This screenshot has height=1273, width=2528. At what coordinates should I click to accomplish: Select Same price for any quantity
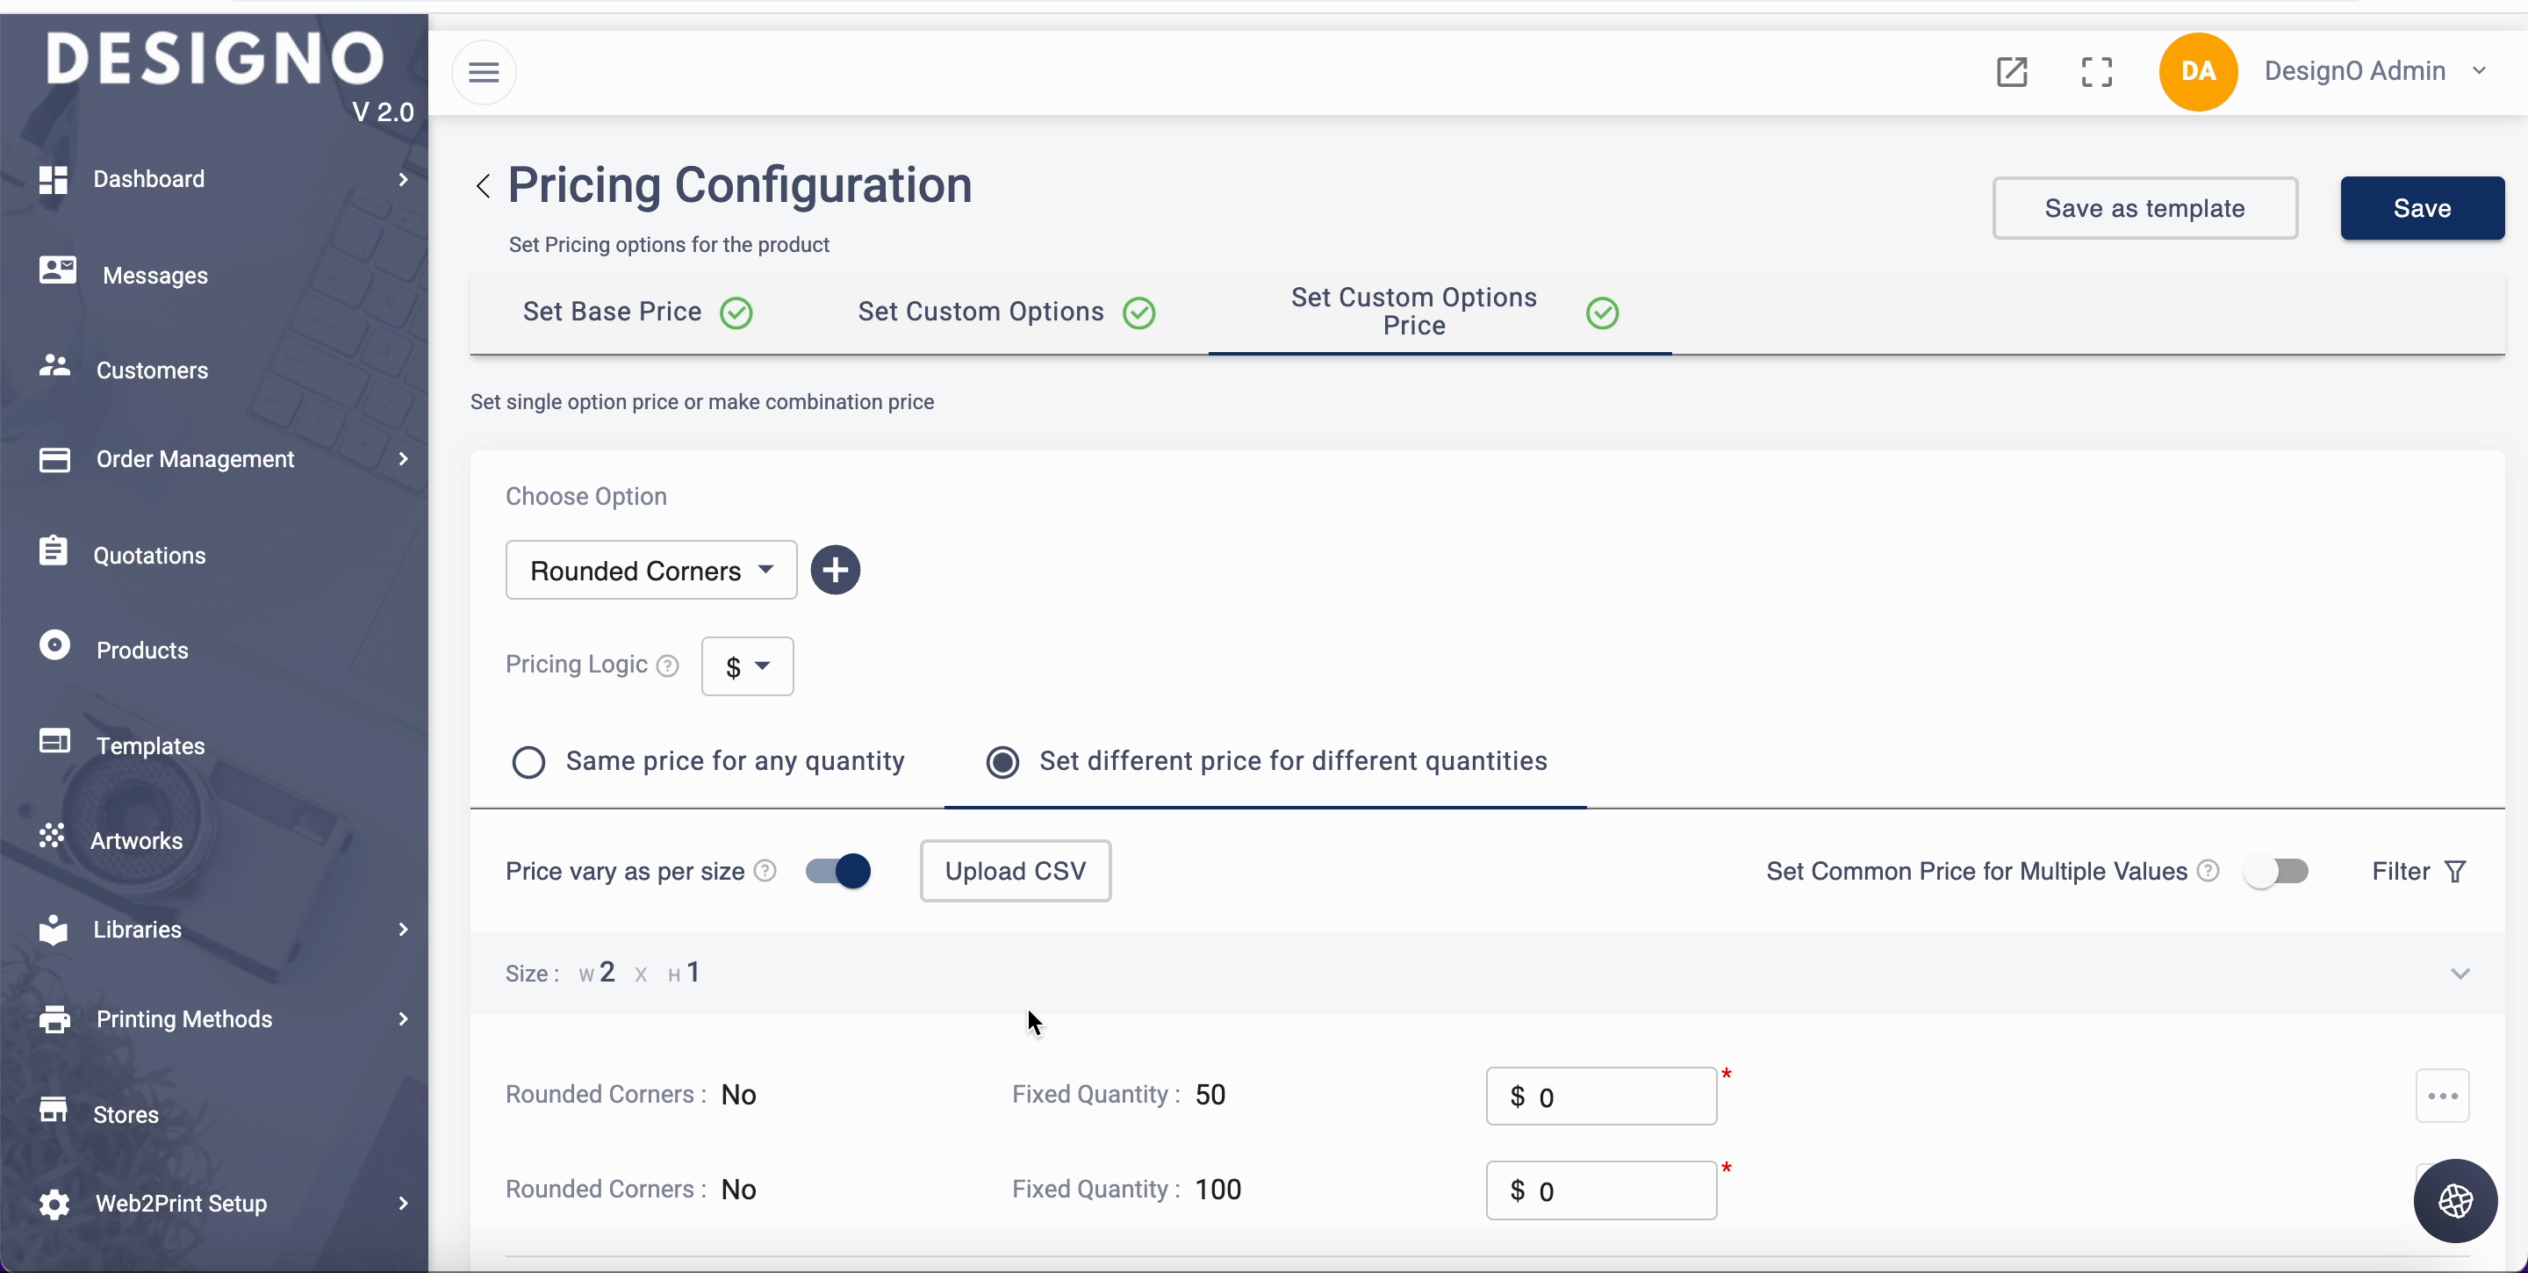(x=529, y=763)
